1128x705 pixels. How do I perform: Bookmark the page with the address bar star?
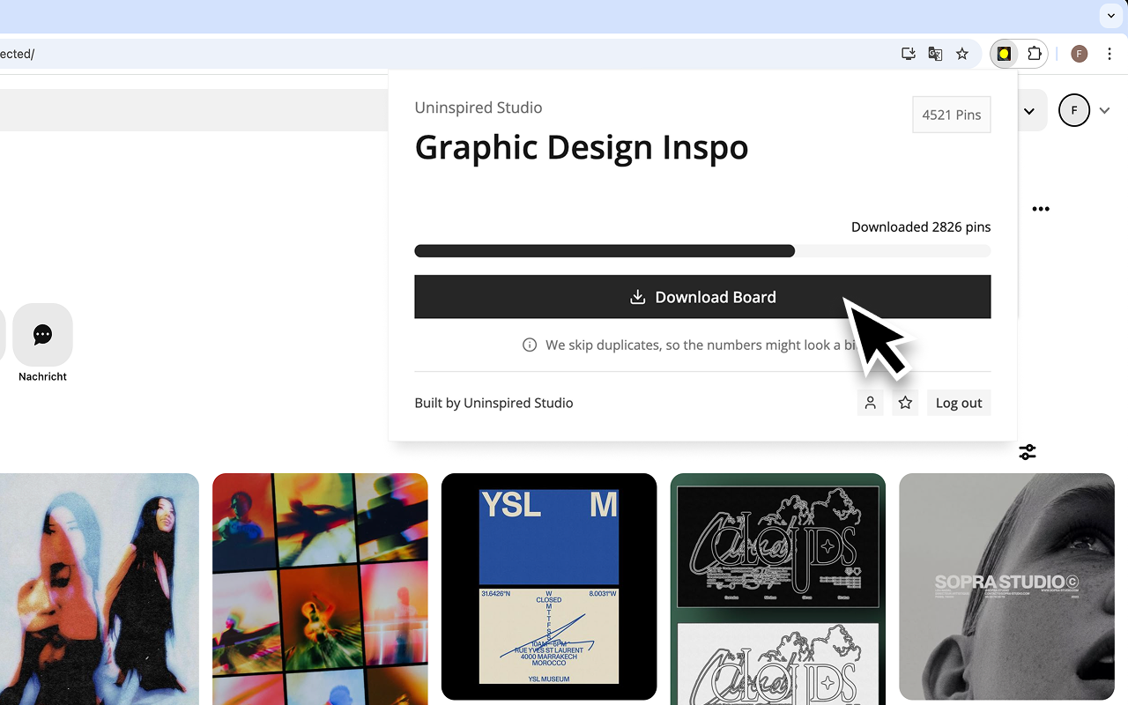(x=962, y=54)
